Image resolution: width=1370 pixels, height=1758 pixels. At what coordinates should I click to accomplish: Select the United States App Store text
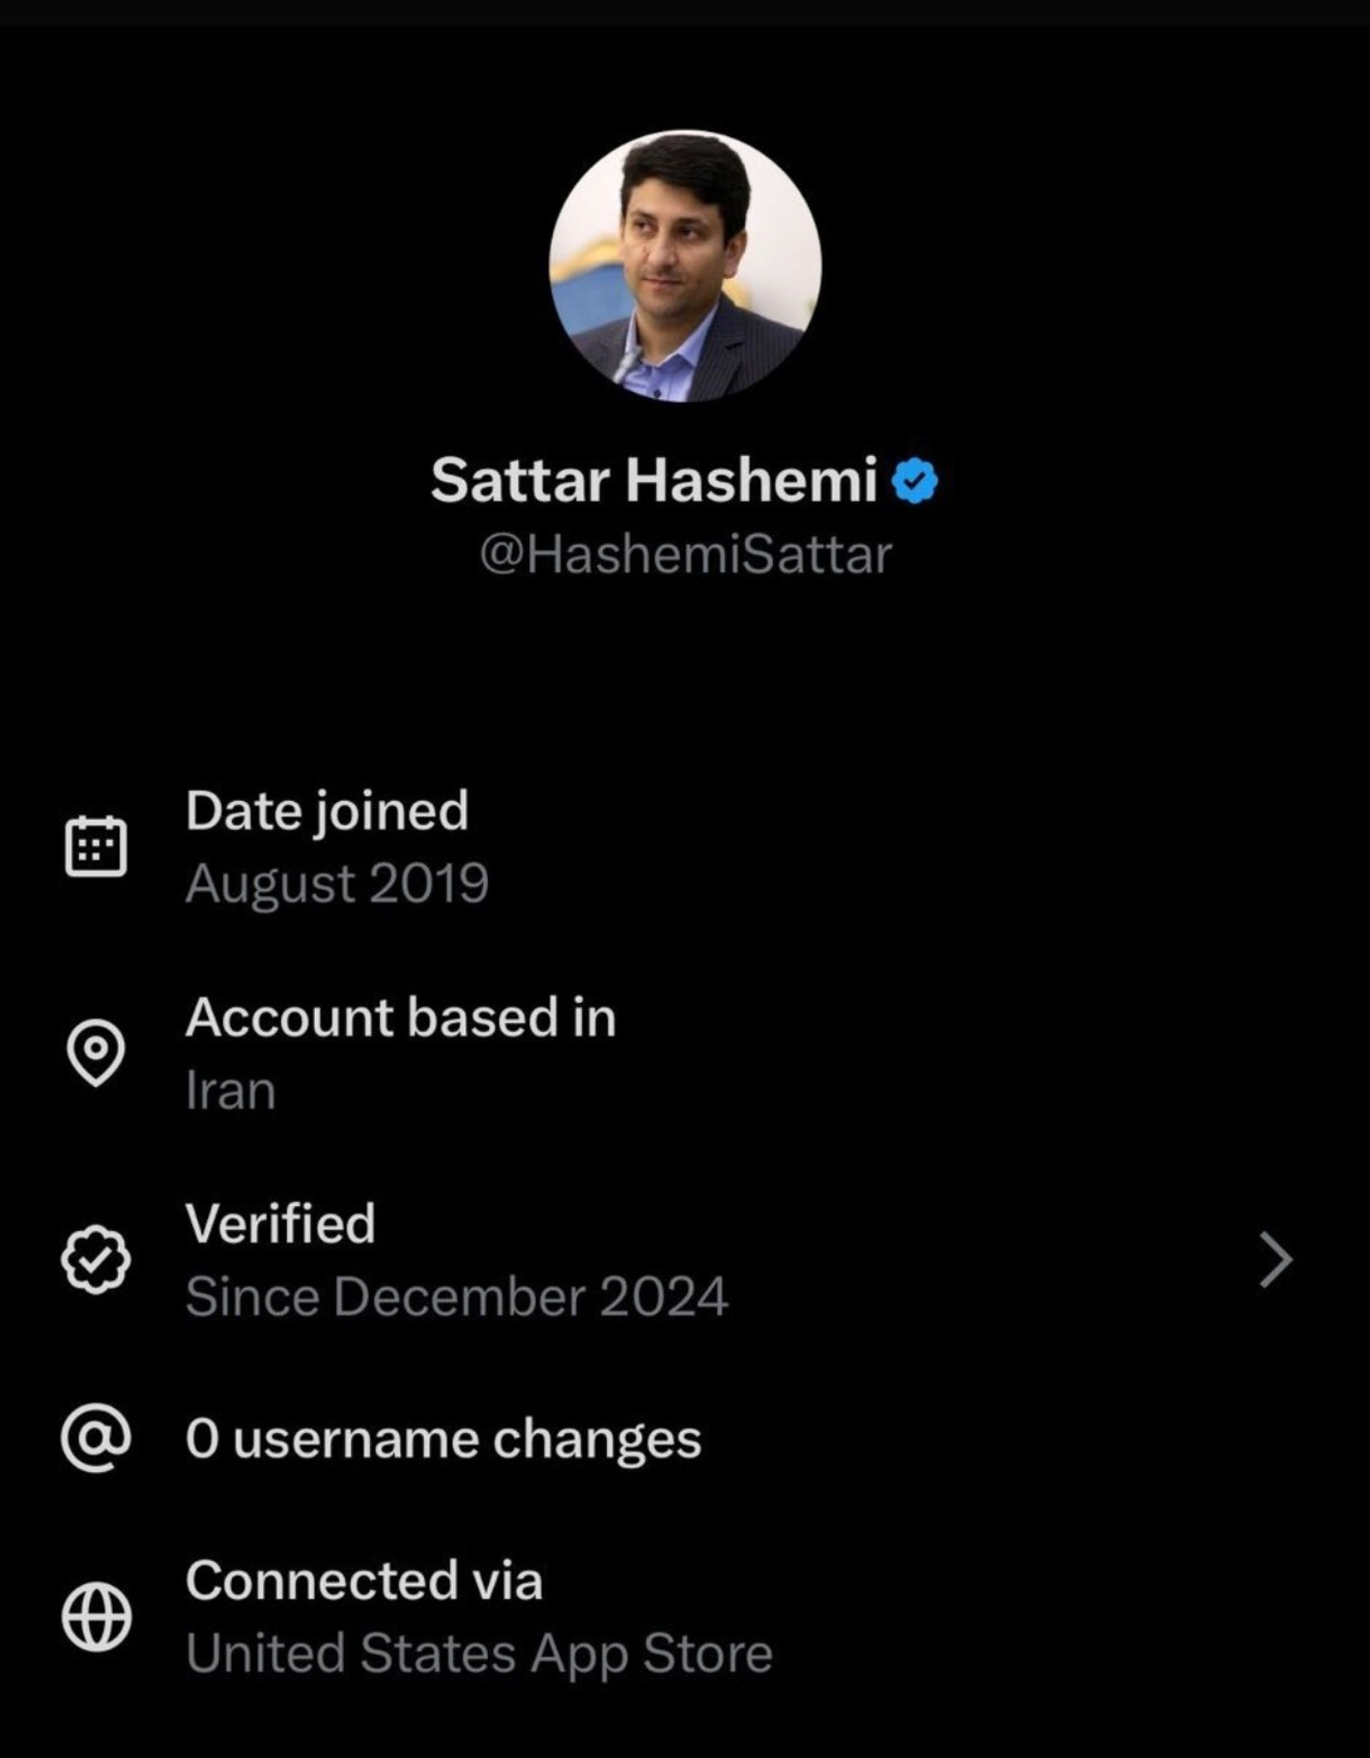tap(479, 1653)
